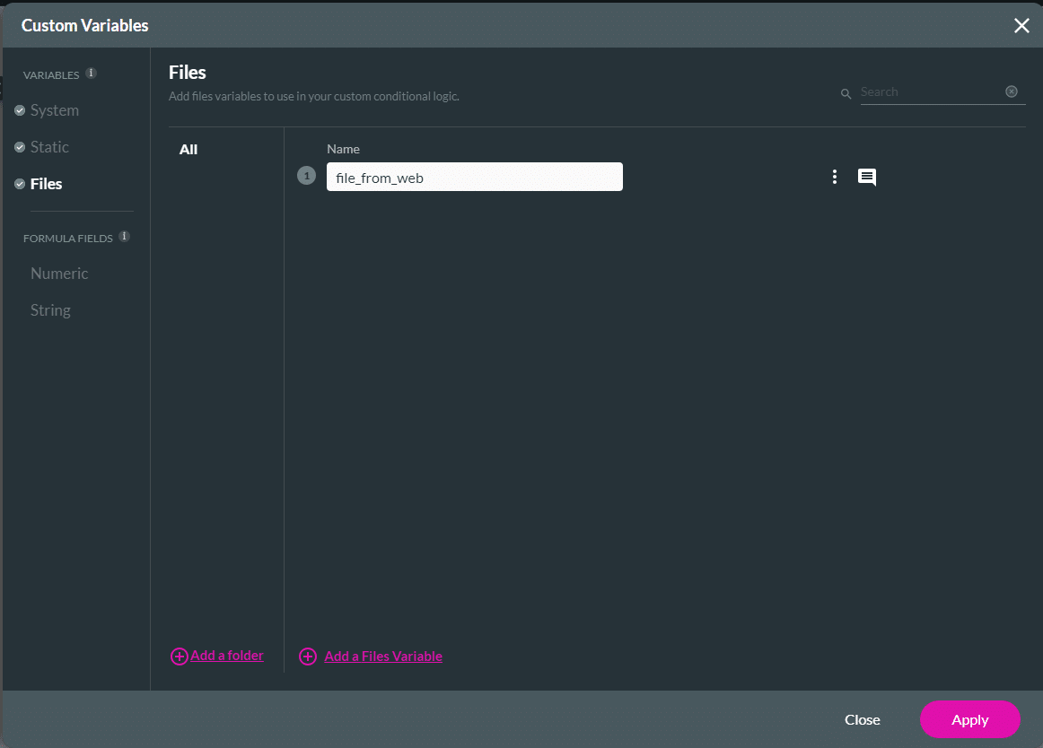This screenshot has width=1043, height=748.
Task: Open the three-dot options menu for file_from_web
Action: pos(835,177)
